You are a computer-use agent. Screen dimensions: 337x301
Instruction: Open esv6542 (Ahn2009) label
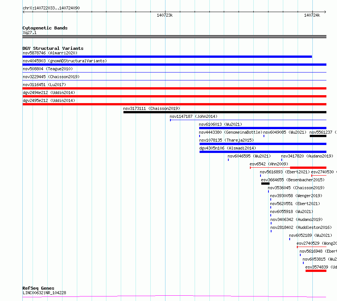(x=269, y=164)
